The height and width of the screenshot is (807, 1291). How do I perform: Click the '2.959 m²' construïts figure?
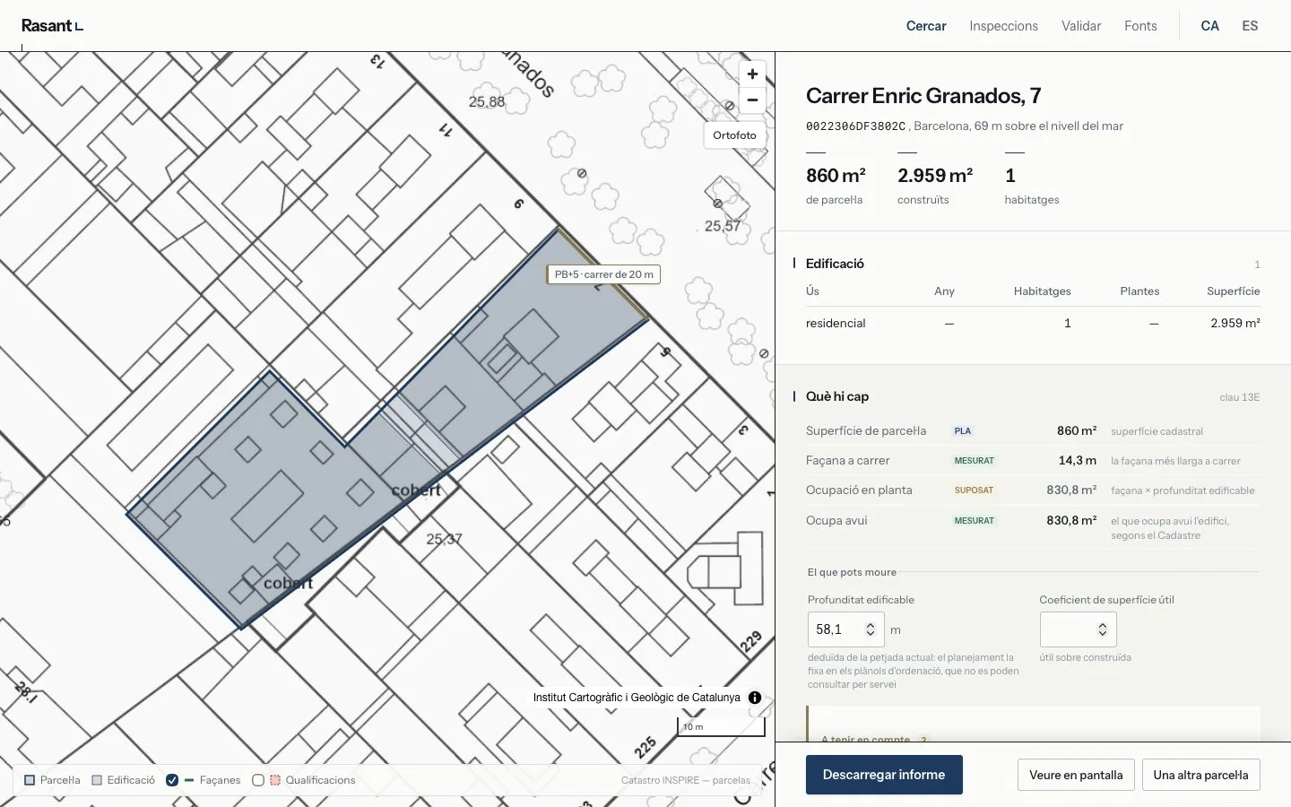tap(935, 176)
